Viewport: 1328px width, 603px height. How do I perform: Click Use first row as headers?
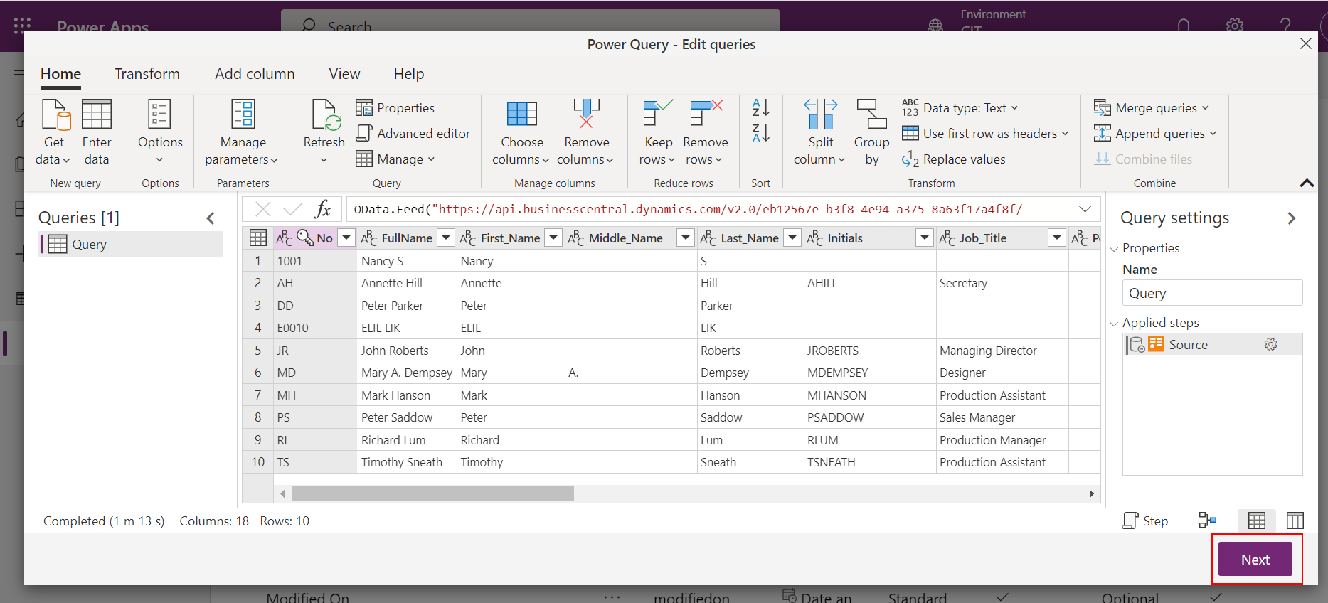coord(985,134)
